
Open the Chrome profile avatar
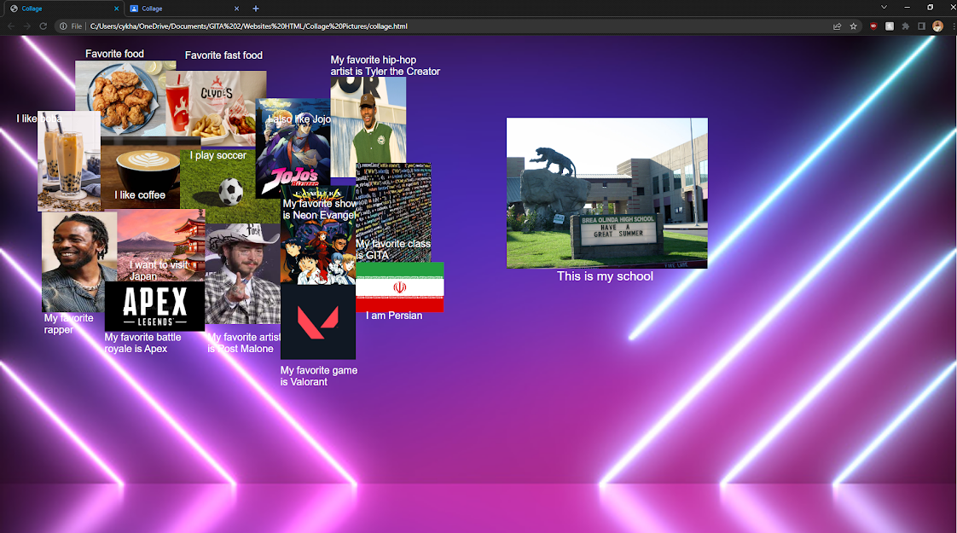[938, 26]
